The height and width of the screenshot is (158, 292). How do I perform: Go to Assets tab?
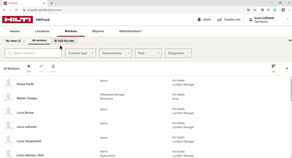tap(15, 31)
